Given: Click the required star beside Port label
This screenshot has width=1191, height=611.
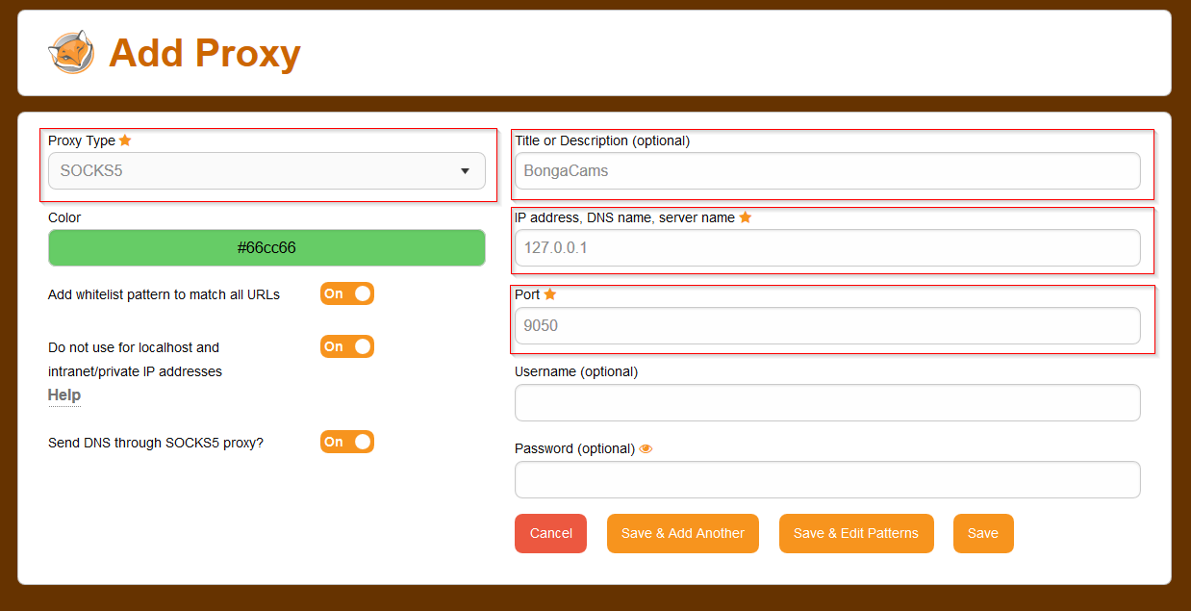Looking at the screenshot, I should click(550, 294).
